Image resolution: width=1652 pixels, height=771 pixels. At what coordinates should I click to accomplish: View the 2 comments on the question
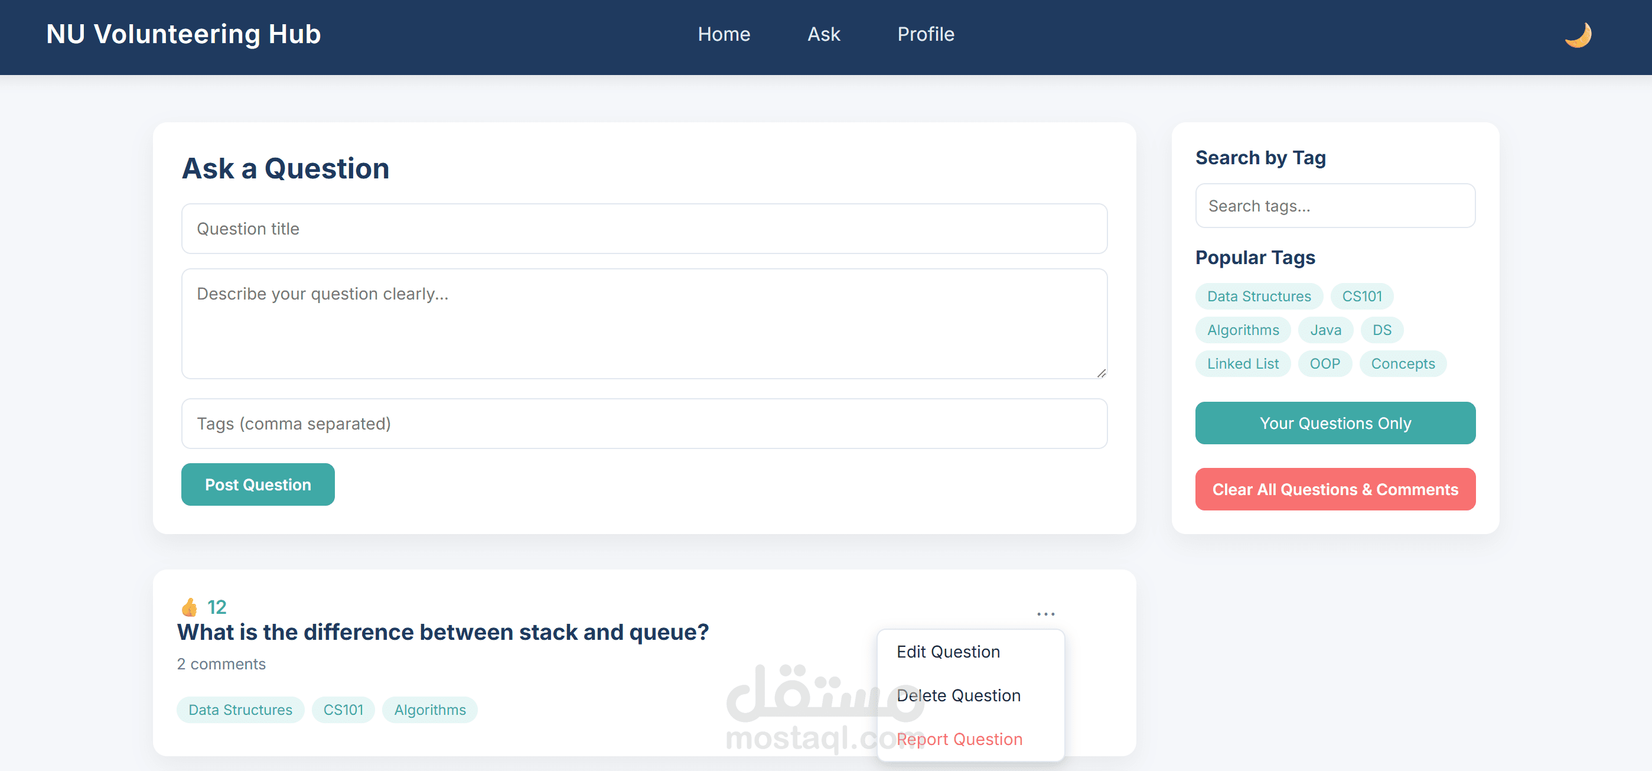[x=221, y=664]
